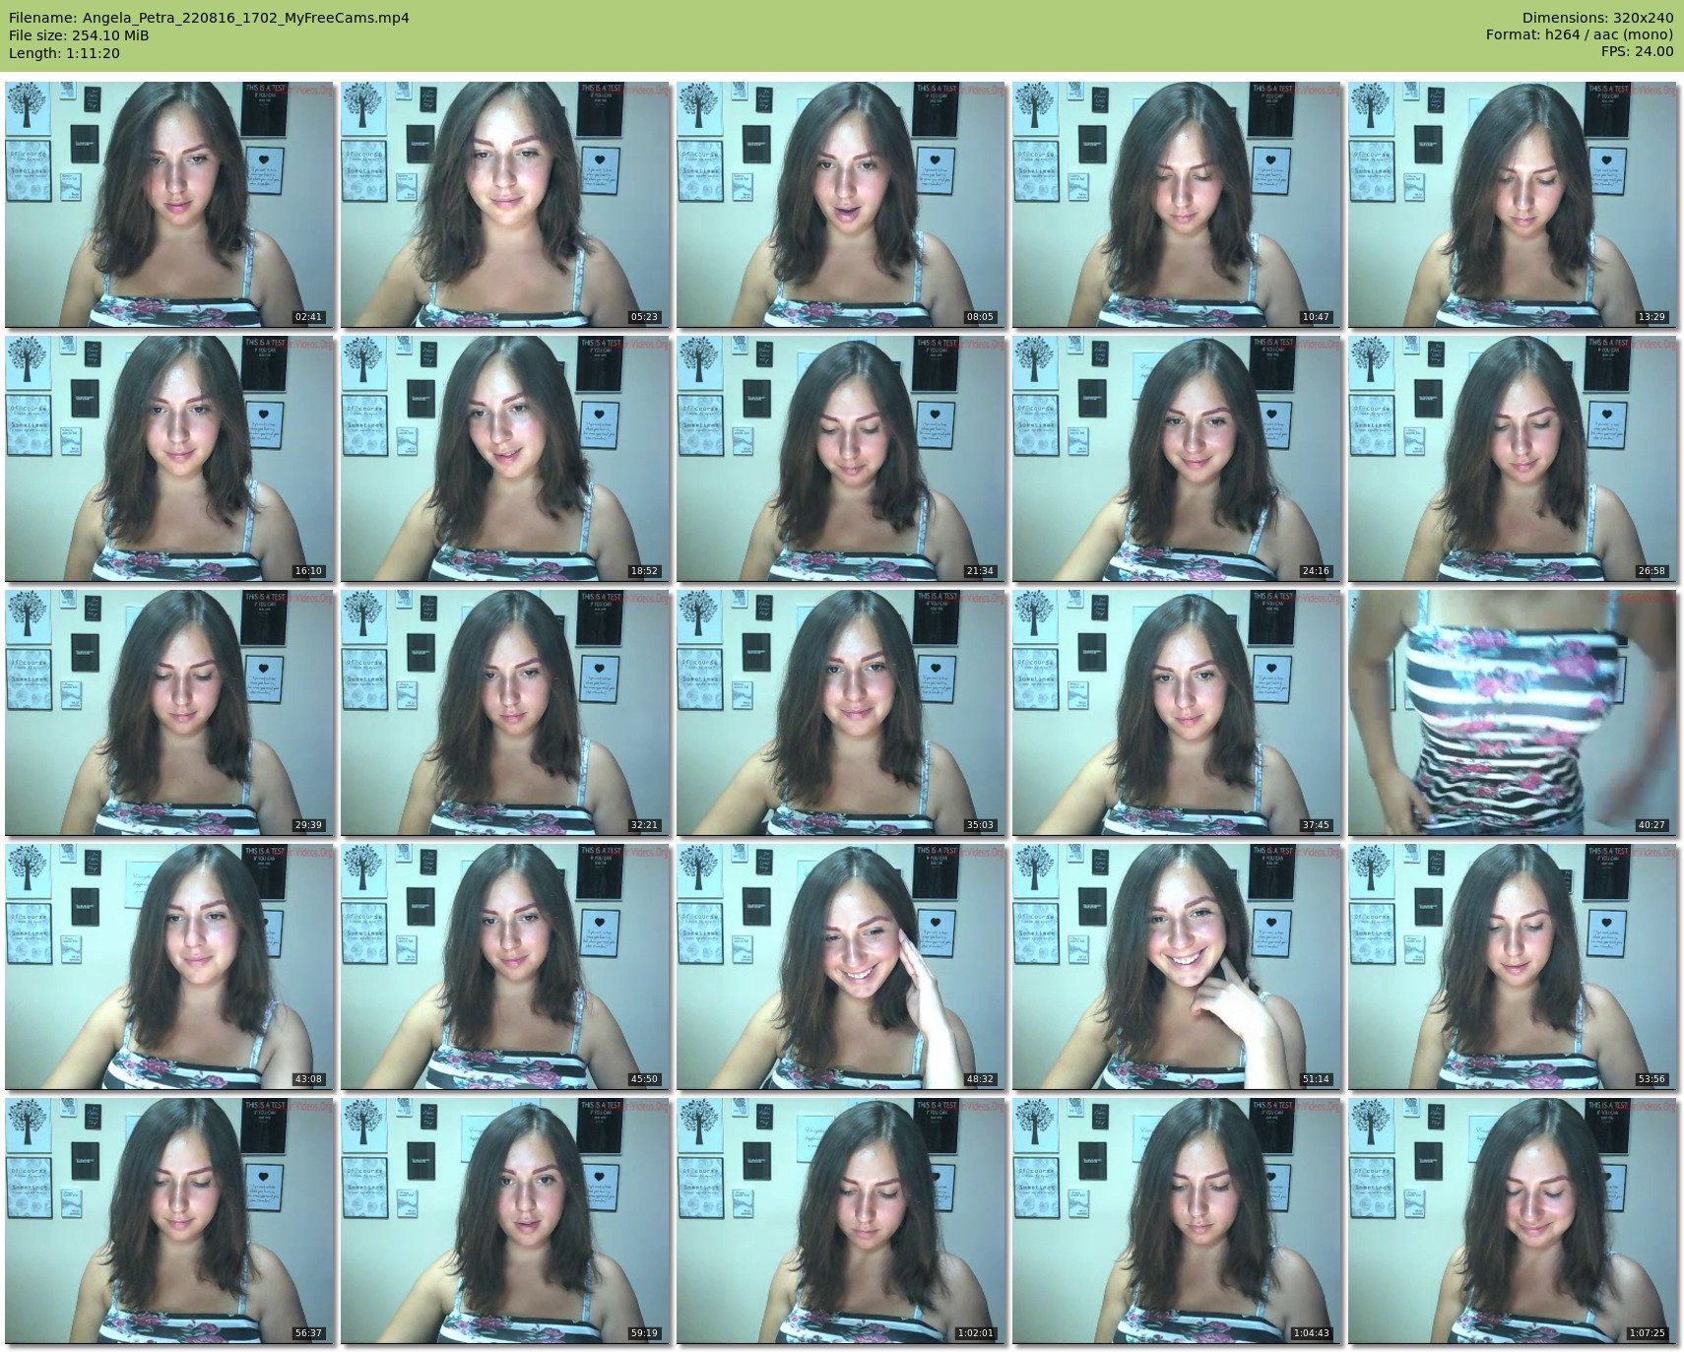Open the thumbnail stamped 21:34
1684x1352 pixels.
[841, 458]
